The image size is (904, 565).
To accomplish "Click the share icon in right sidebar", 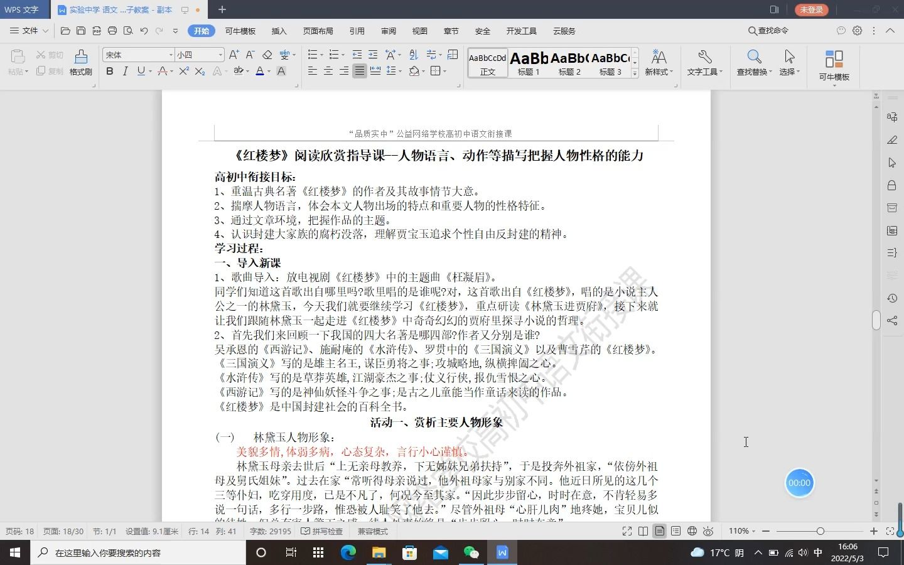I will click(892, 321).
